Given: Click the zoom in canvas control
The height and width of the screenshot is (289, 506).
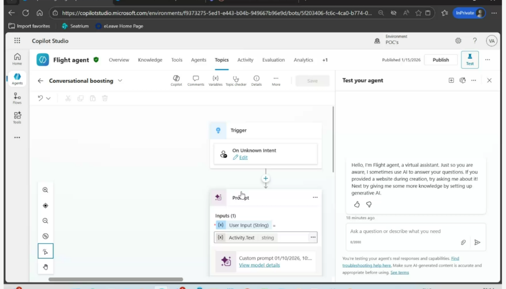Looking at the screenshot, I should [x=45, y=190].
